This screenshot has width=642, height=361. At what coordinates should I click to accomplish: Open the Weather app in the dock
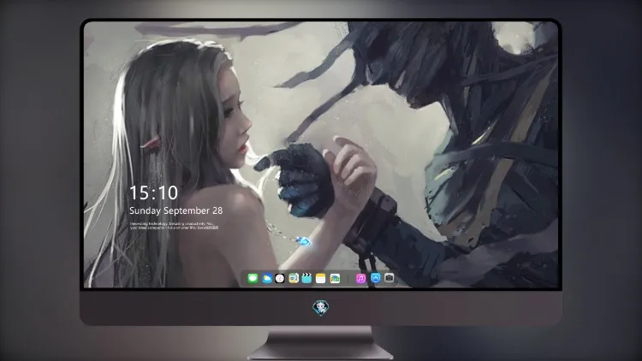point(266,279)
